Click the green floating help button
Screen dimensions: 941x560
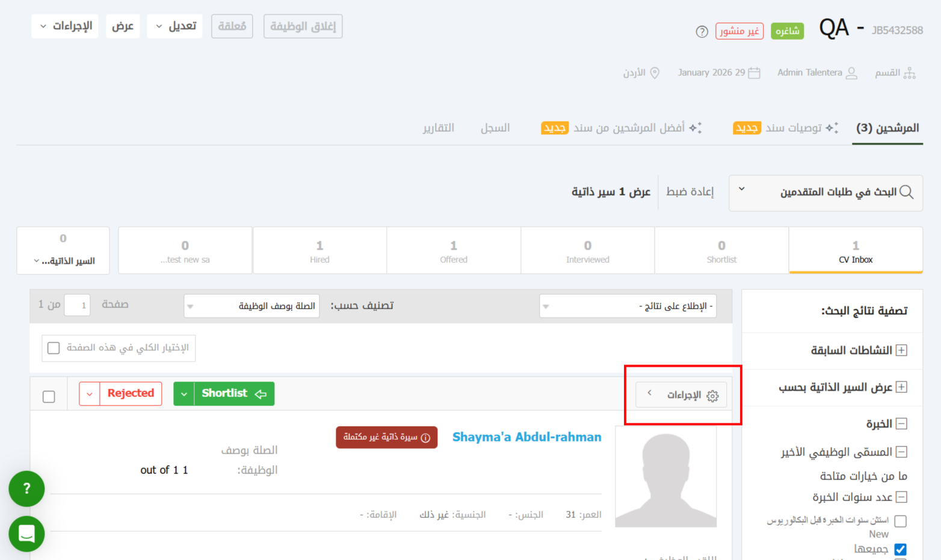pyautogui.click(x=26, y=488)
